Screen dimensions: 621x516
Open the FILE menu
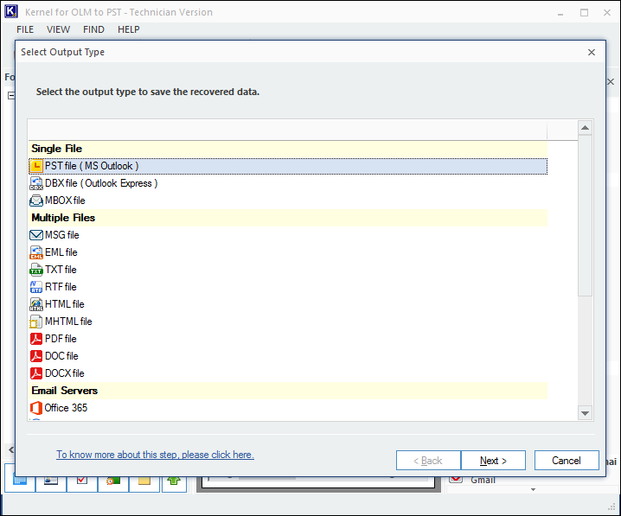pyautogui.click(x=25, y=29)
